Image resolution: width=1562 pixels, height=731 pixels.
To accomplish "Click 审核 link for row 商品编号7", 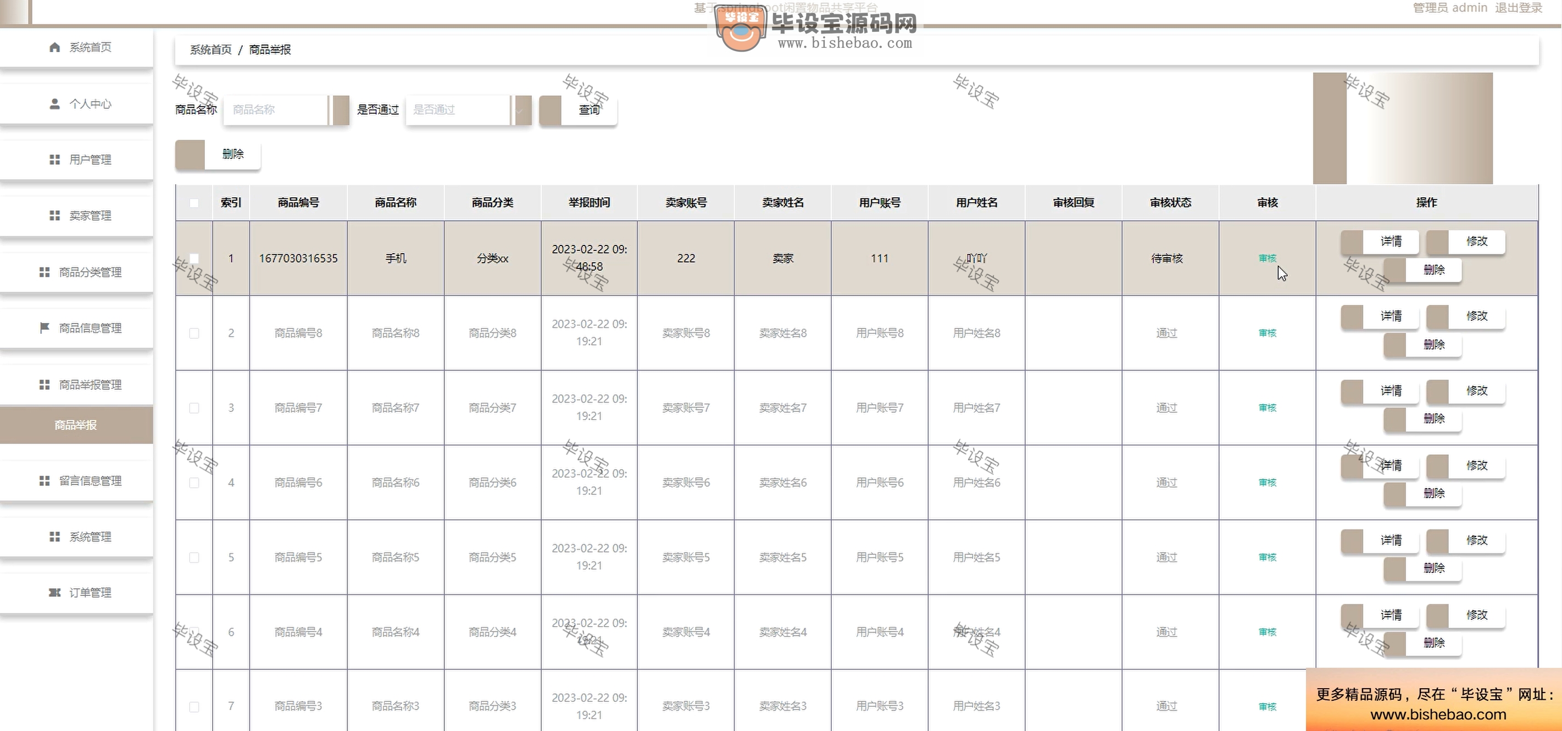I will 1268,408.
